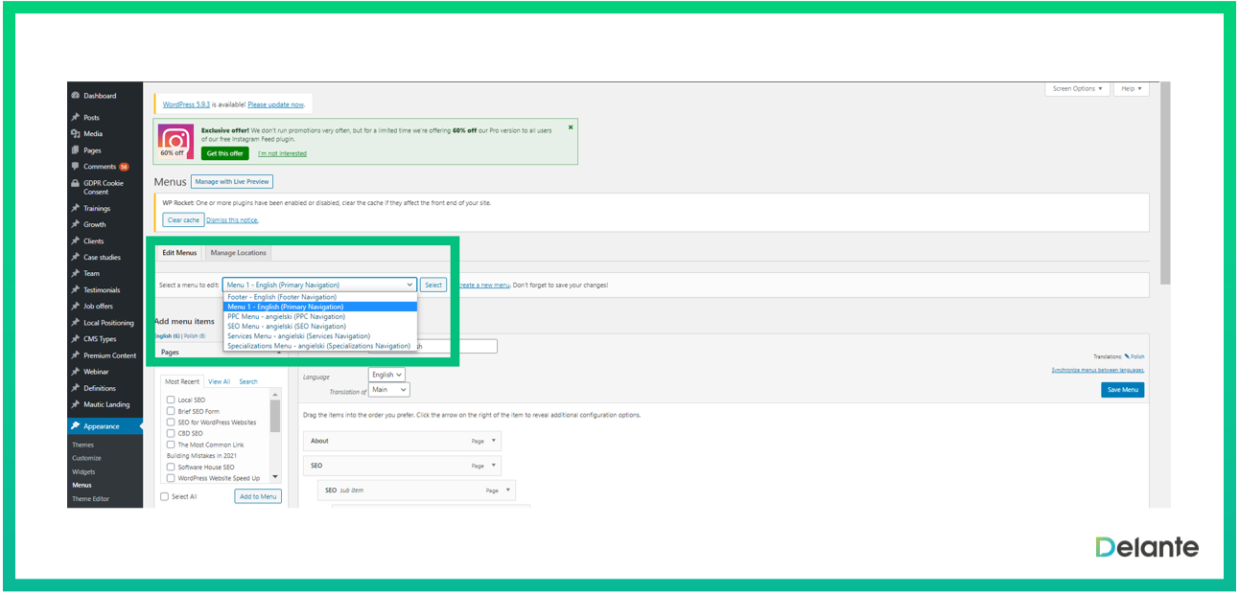Open the Search pages tab
The image size is (1239, 593).
248,381
